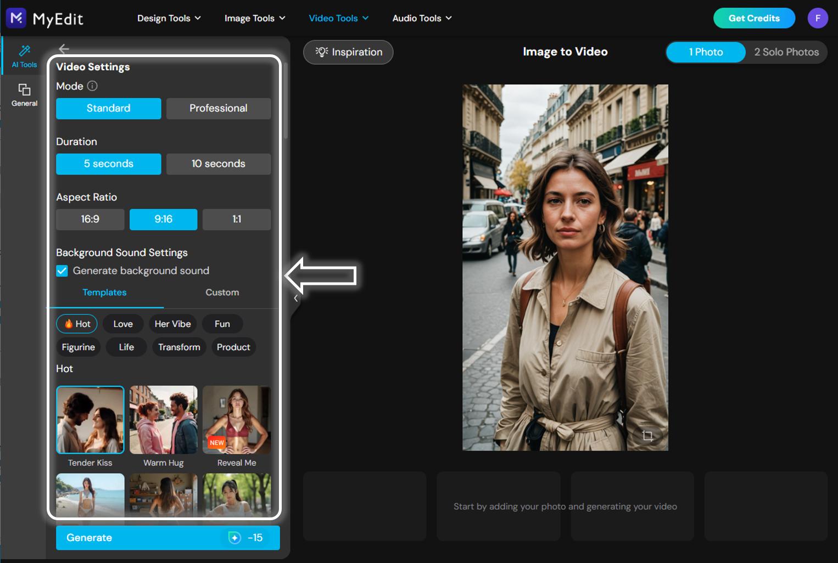Screen dimensions: 838x563
Task: Expand the Video Tools dropdown
Action: click(339, 18)
